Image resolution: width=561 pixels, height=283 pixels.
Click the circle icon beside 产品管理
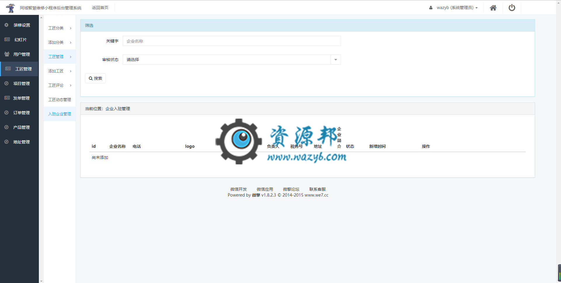(x=6, y=127)
